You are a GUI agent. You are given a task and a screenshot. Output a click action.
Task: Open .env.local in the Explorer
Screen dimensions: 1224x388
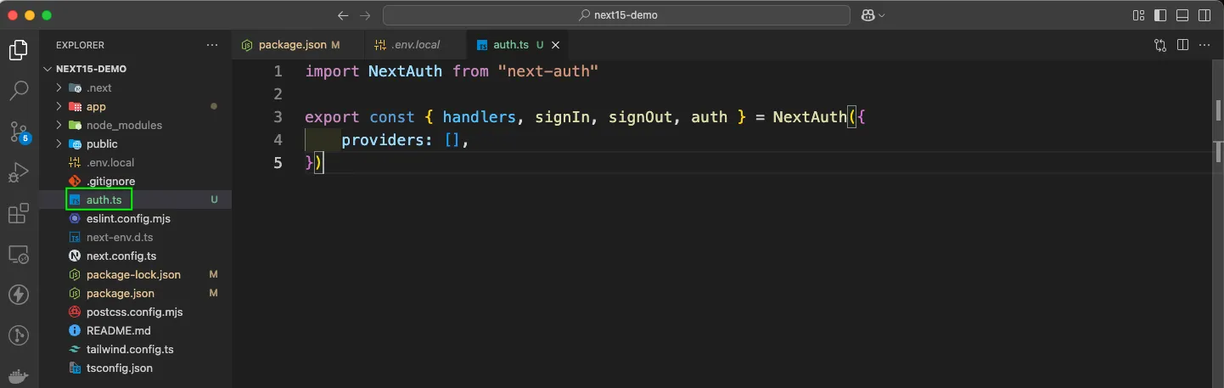coord(136,162)
